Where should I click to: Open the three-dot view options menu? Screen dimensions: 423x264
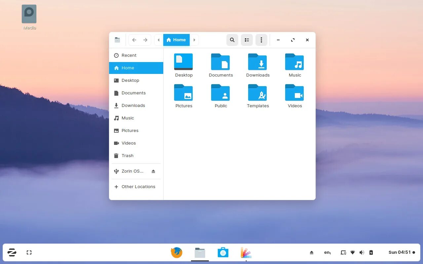coord(261,40)
